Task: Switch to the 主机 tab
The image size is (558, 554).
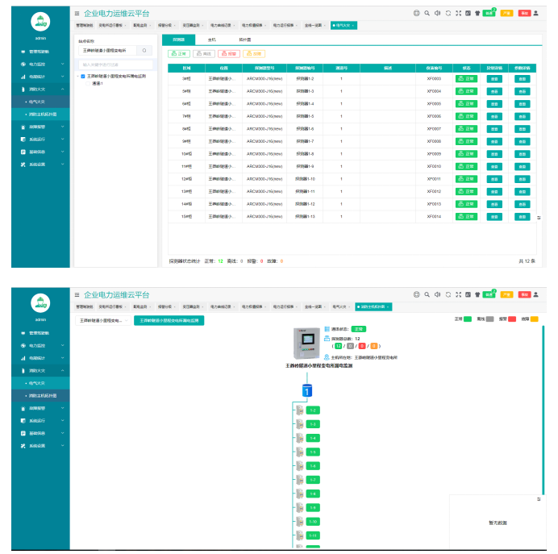Action: 212,40
